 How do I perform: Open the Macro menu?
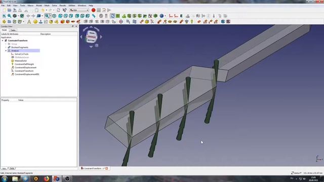[30, 6]
